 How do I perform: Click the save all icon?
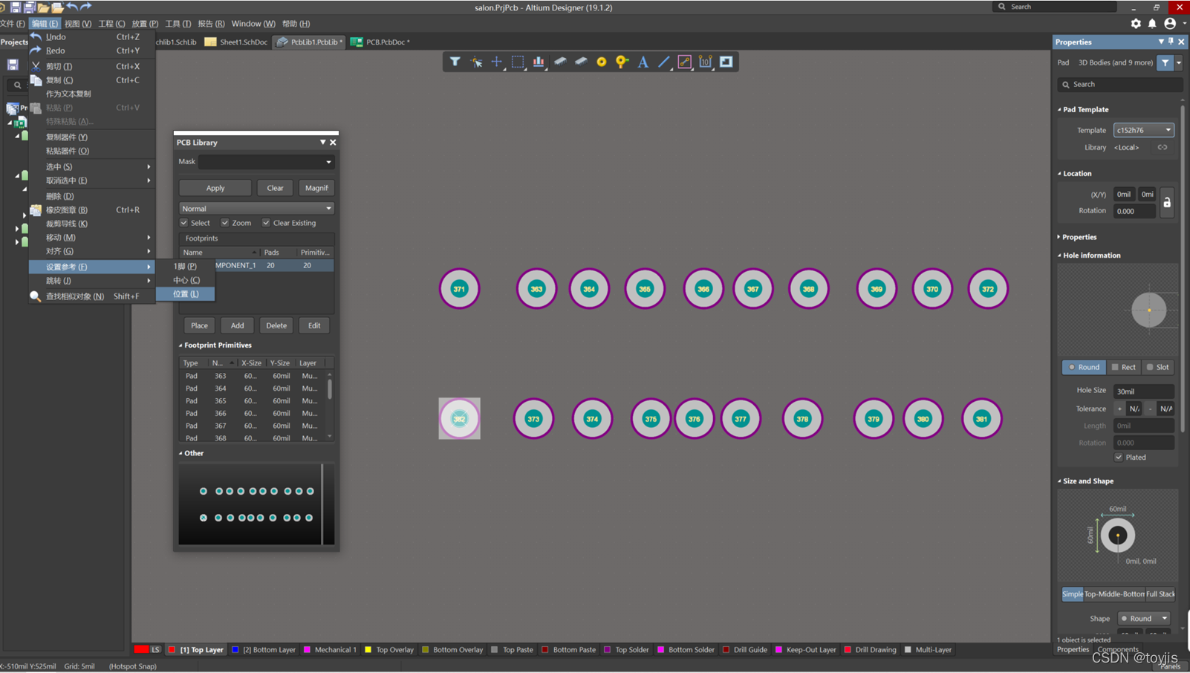(x=29, y=7)
